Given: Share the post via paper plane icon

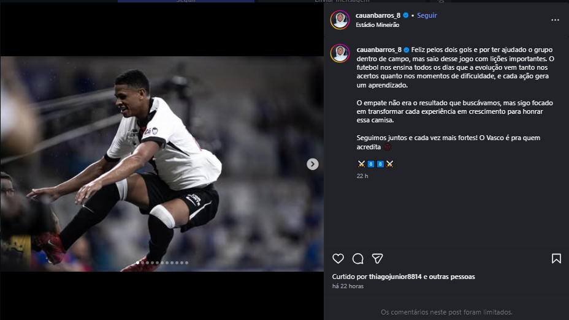Looking at the screenshot, I should click(x=378, y=258).
